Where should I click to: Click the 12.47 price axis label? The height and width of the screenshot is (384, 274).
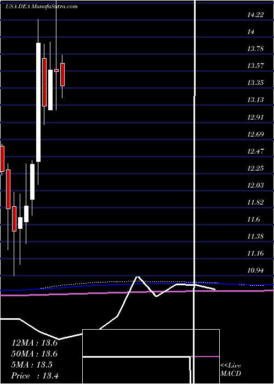tap(255, 151)
